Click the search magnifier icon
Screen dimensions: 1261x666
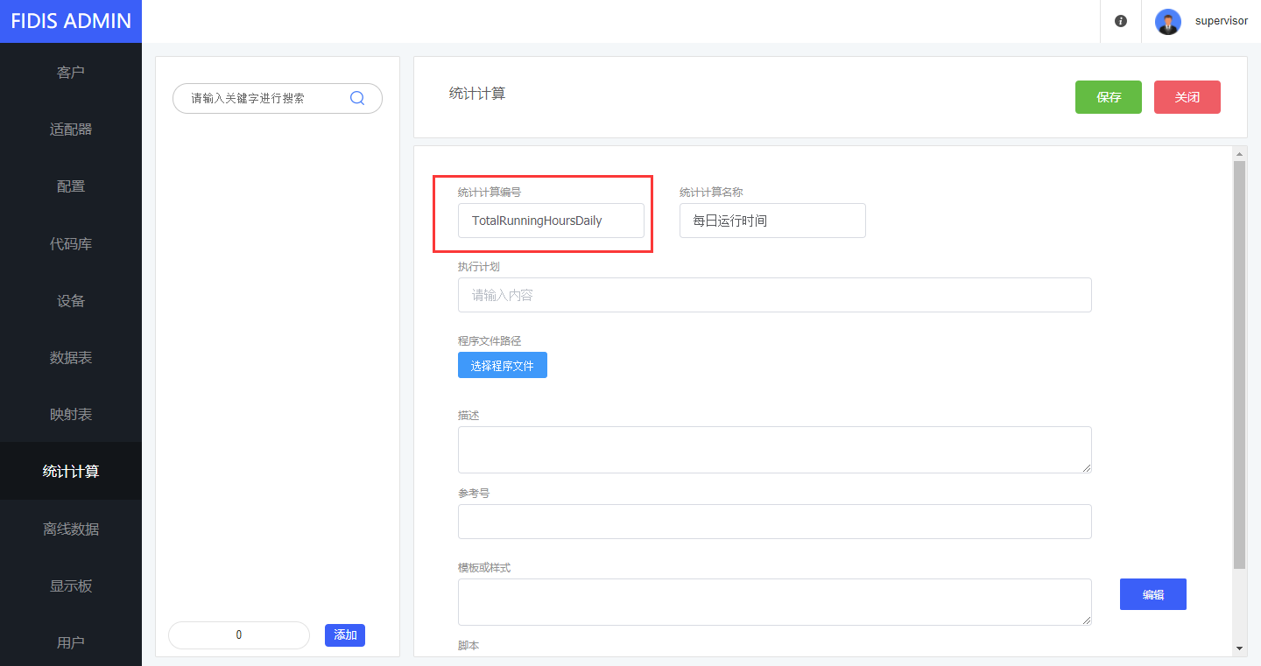click(x=357, y=98)
